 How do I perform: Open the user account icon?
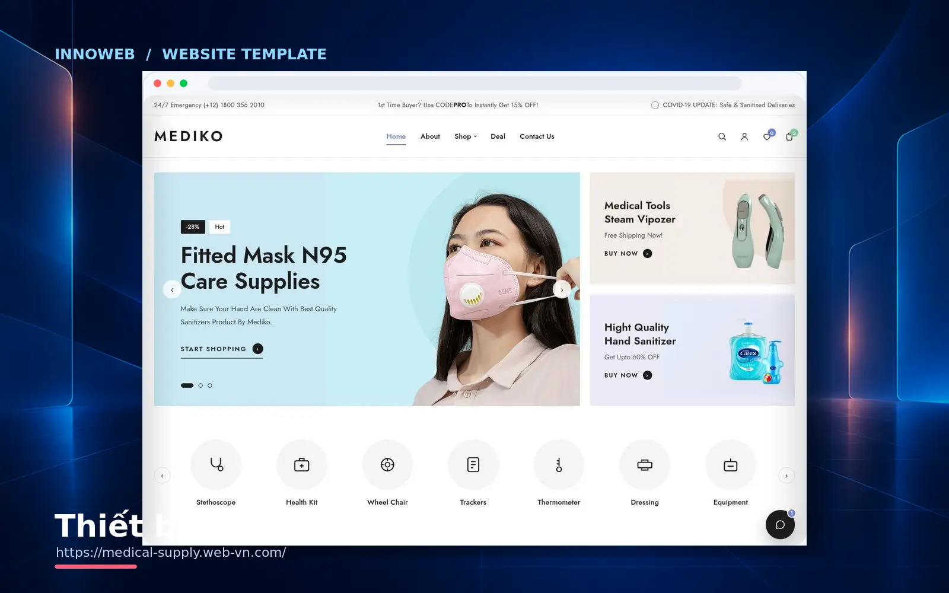[x=744, y=136]
